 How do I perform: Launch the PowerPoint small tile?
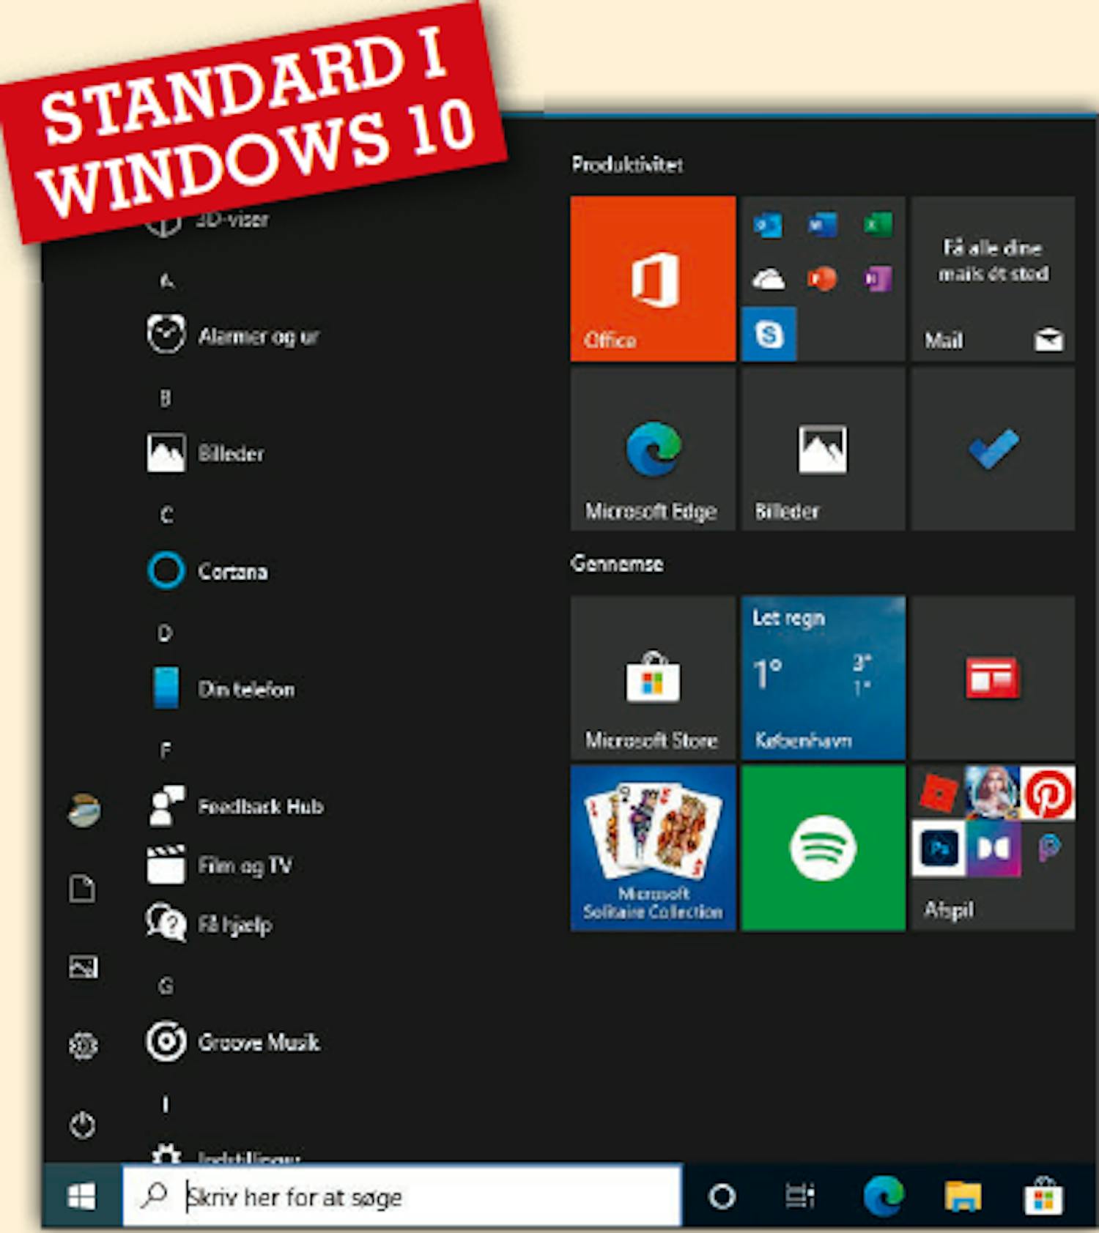click(x=822, y=279)
